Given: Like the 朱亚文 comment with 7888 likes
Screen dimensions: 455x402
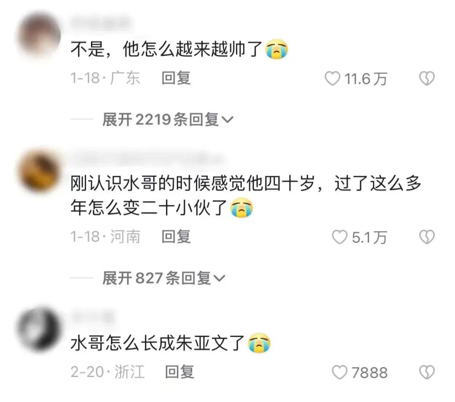Looking at the screenshot, I should (340, 373).
